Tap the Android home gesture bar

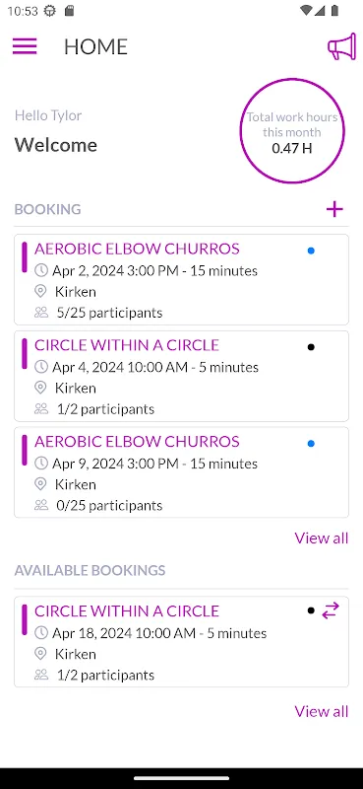(181, 778)
